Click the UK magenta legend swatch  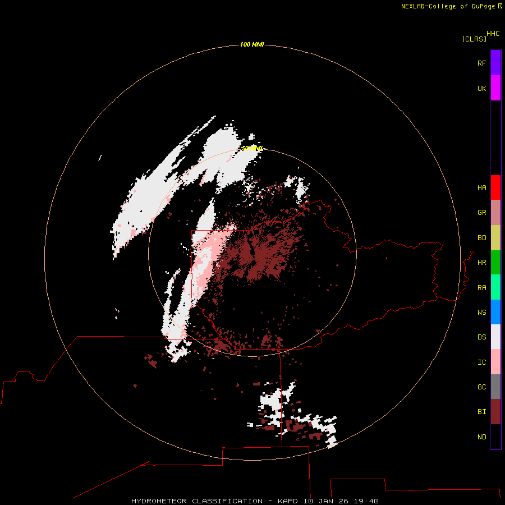(495, 88)
